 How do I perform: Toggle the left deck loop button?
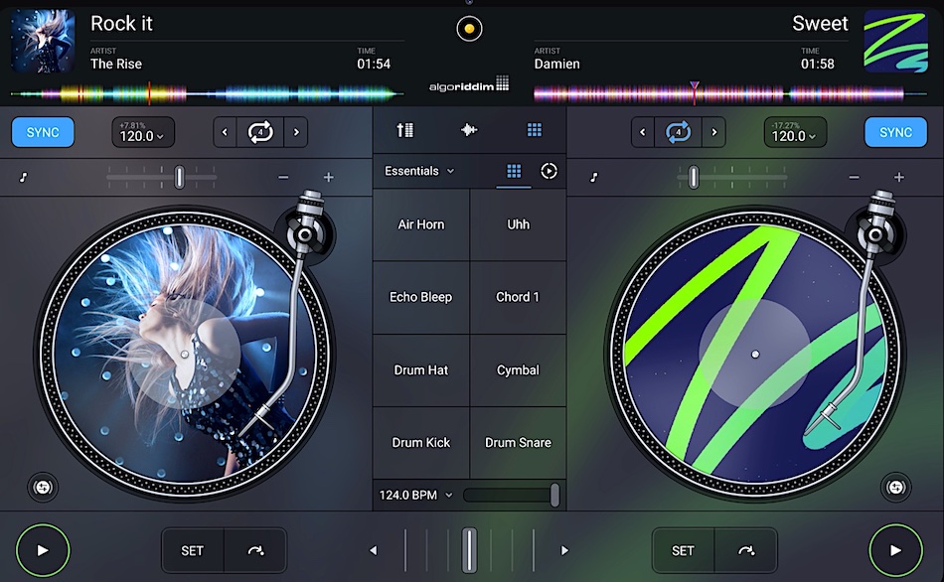[x=260, y=132]
